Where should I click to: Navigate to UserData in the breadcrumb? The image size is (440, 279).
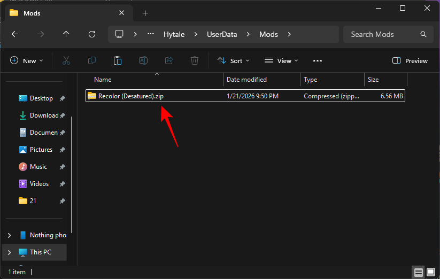pos(222,34)
